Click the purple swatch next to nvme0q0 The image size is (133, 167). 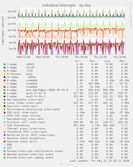[5, 80]
